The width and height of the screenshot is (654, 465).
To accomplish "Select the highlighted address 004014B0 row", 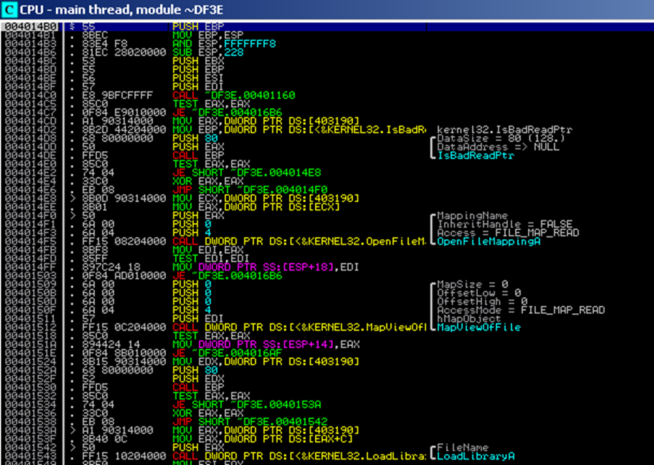I will [24, 26].
